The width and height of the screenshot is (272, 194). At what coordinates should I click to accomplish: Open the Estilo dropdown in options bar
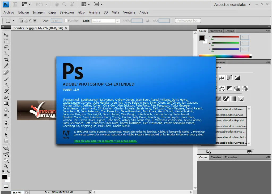(106, 21)
